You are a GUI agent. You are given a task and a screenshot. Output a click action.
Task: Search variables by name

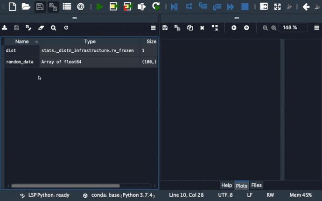tap(53, 28)
